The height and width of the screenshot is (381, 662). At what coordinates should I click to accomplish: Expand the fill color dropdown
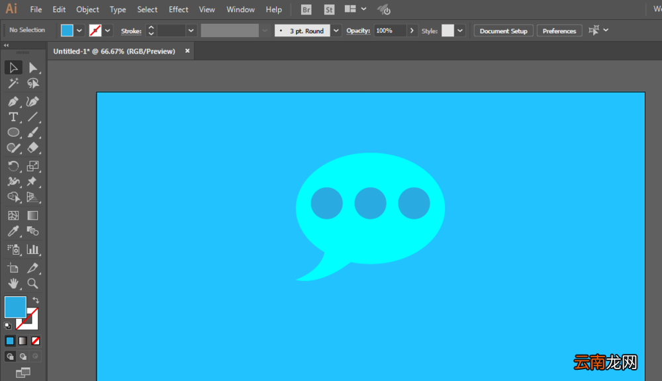coord(79,30)
